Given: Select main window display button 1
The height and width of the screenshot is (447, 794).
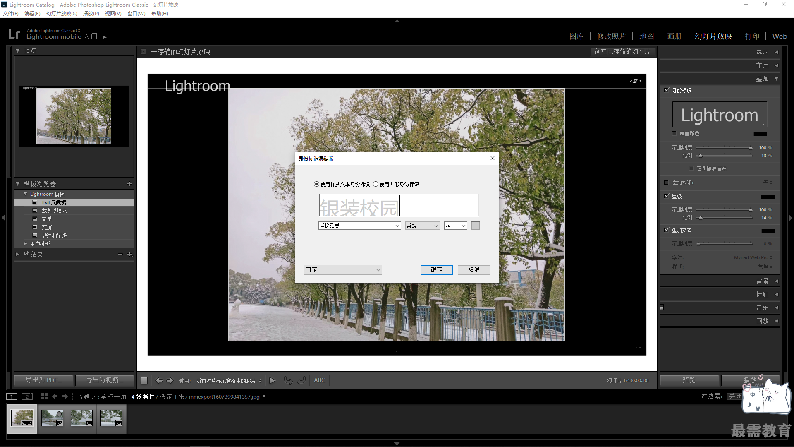Looking at the screenshot, I should (12, 397).
